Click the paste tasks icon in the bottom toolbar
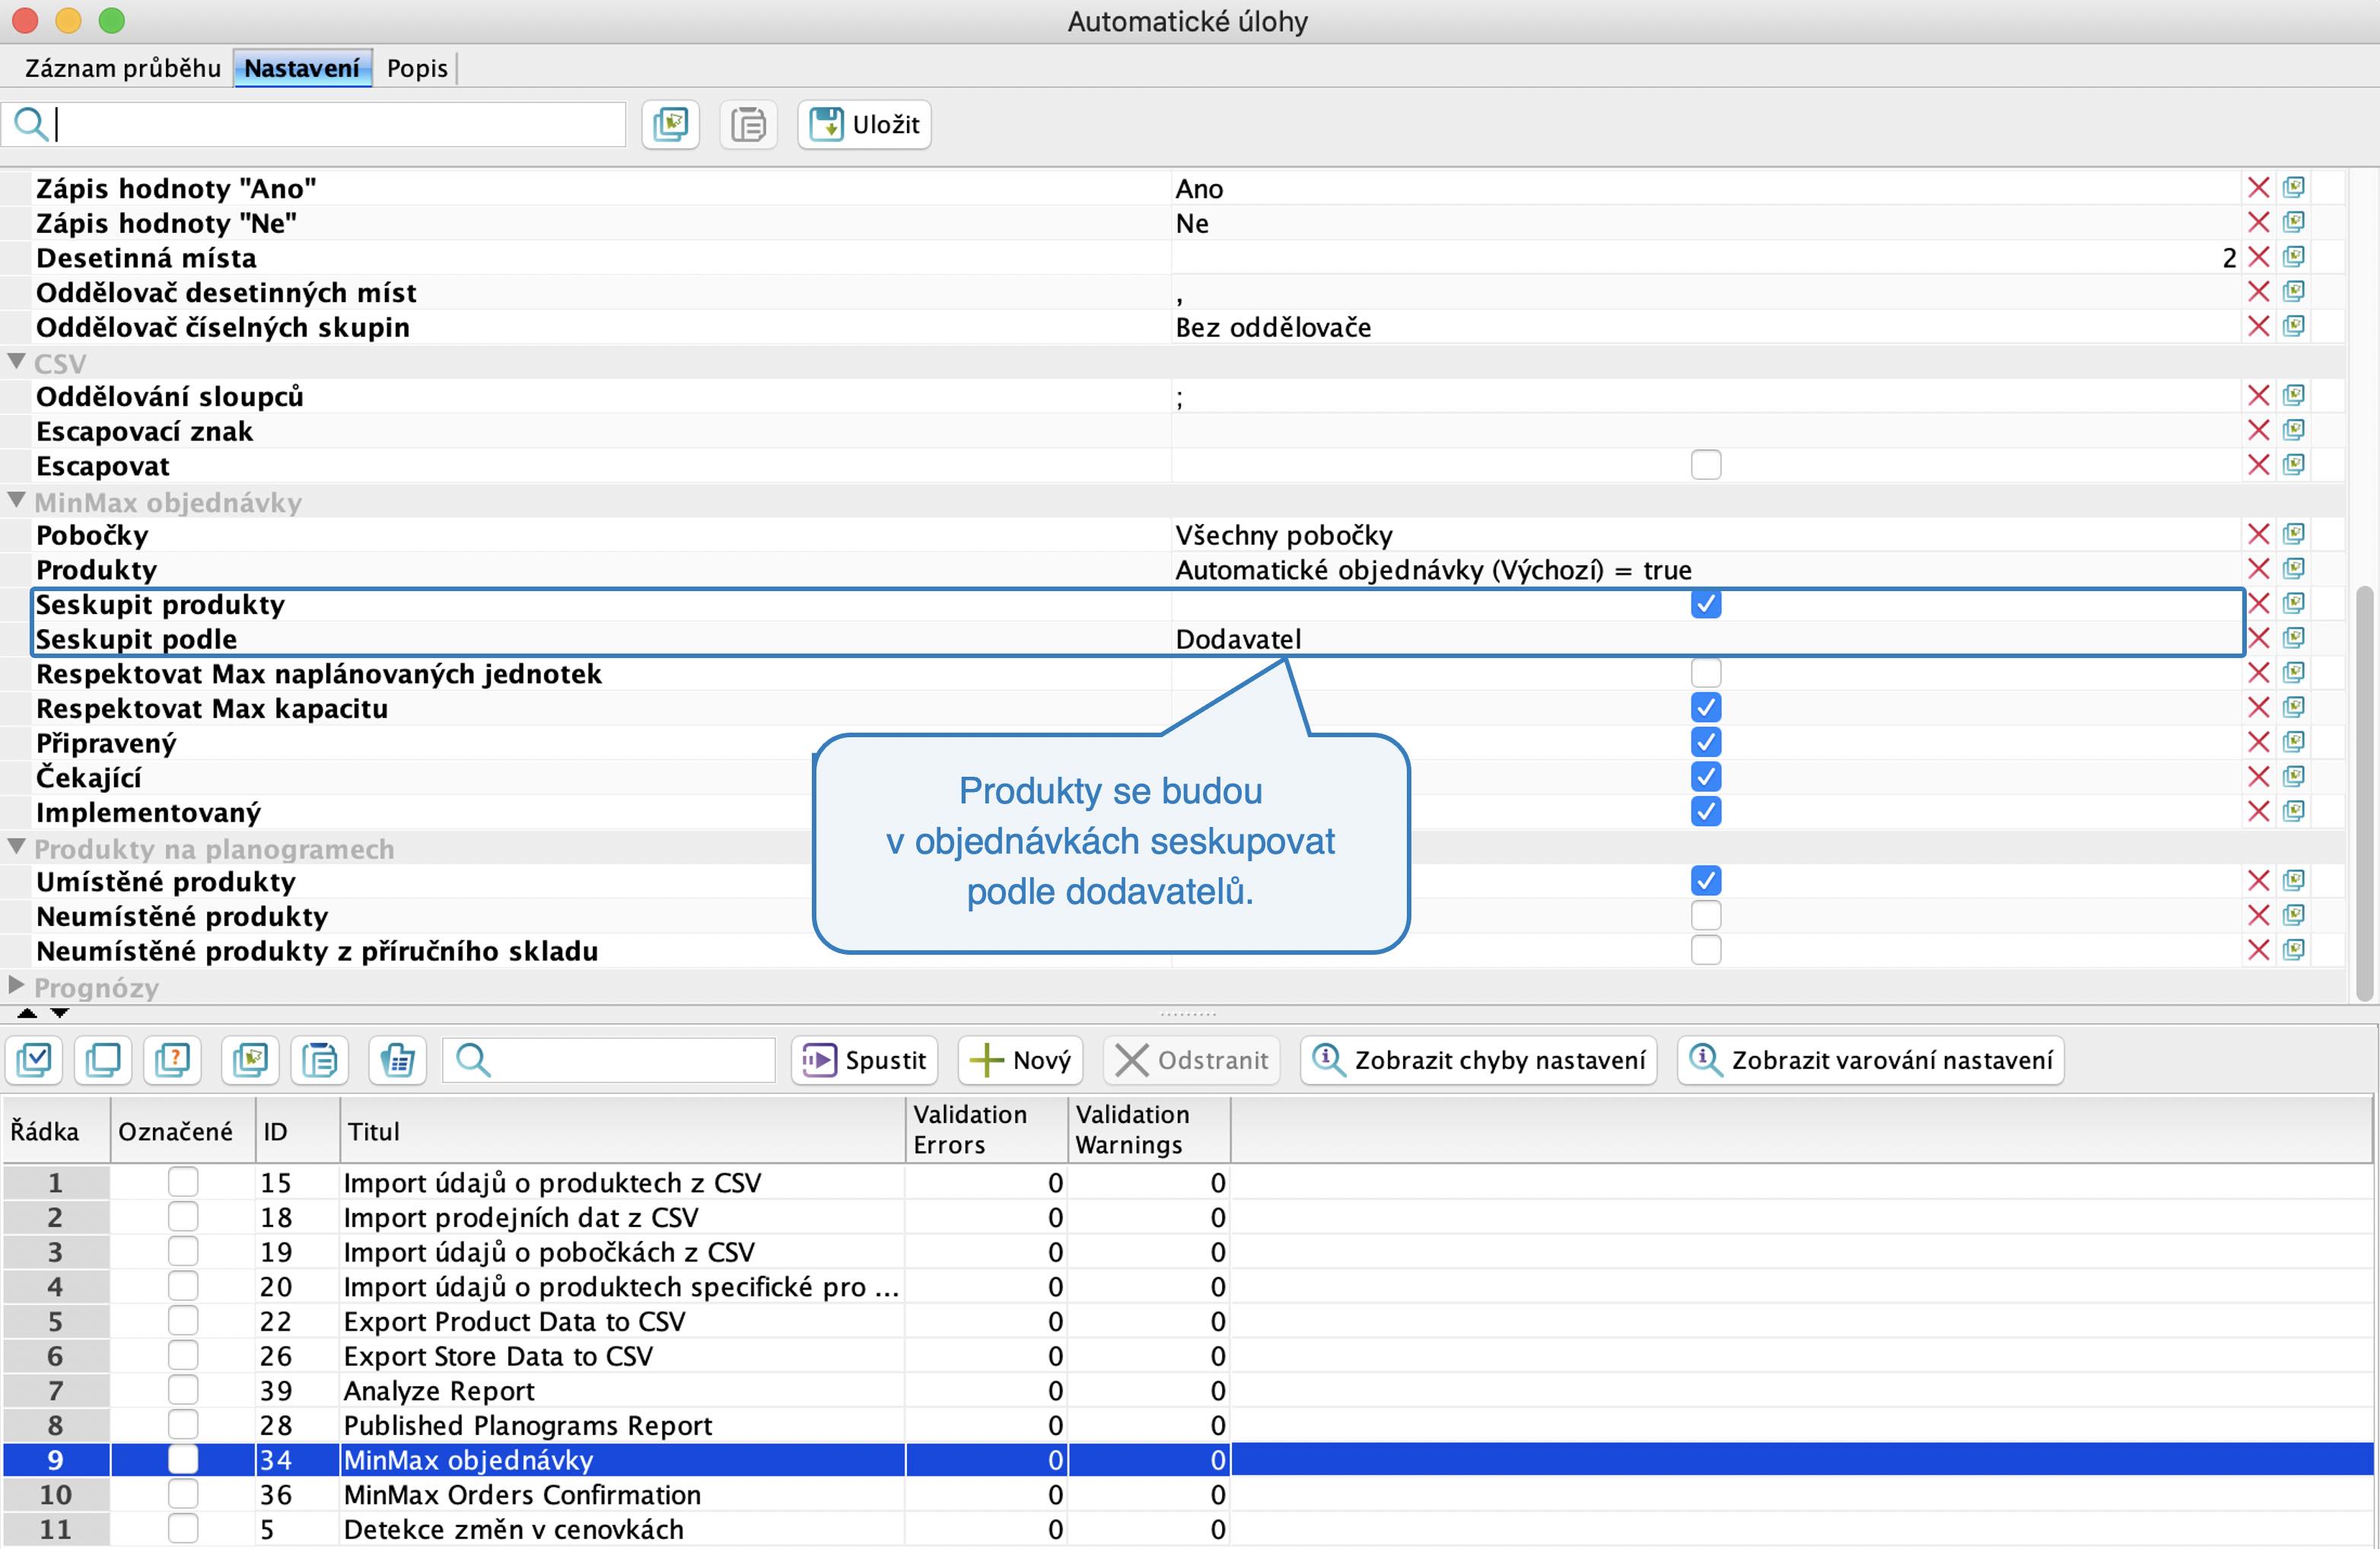Viewport: 2380px width, 1549px height. click(320, 1060)
